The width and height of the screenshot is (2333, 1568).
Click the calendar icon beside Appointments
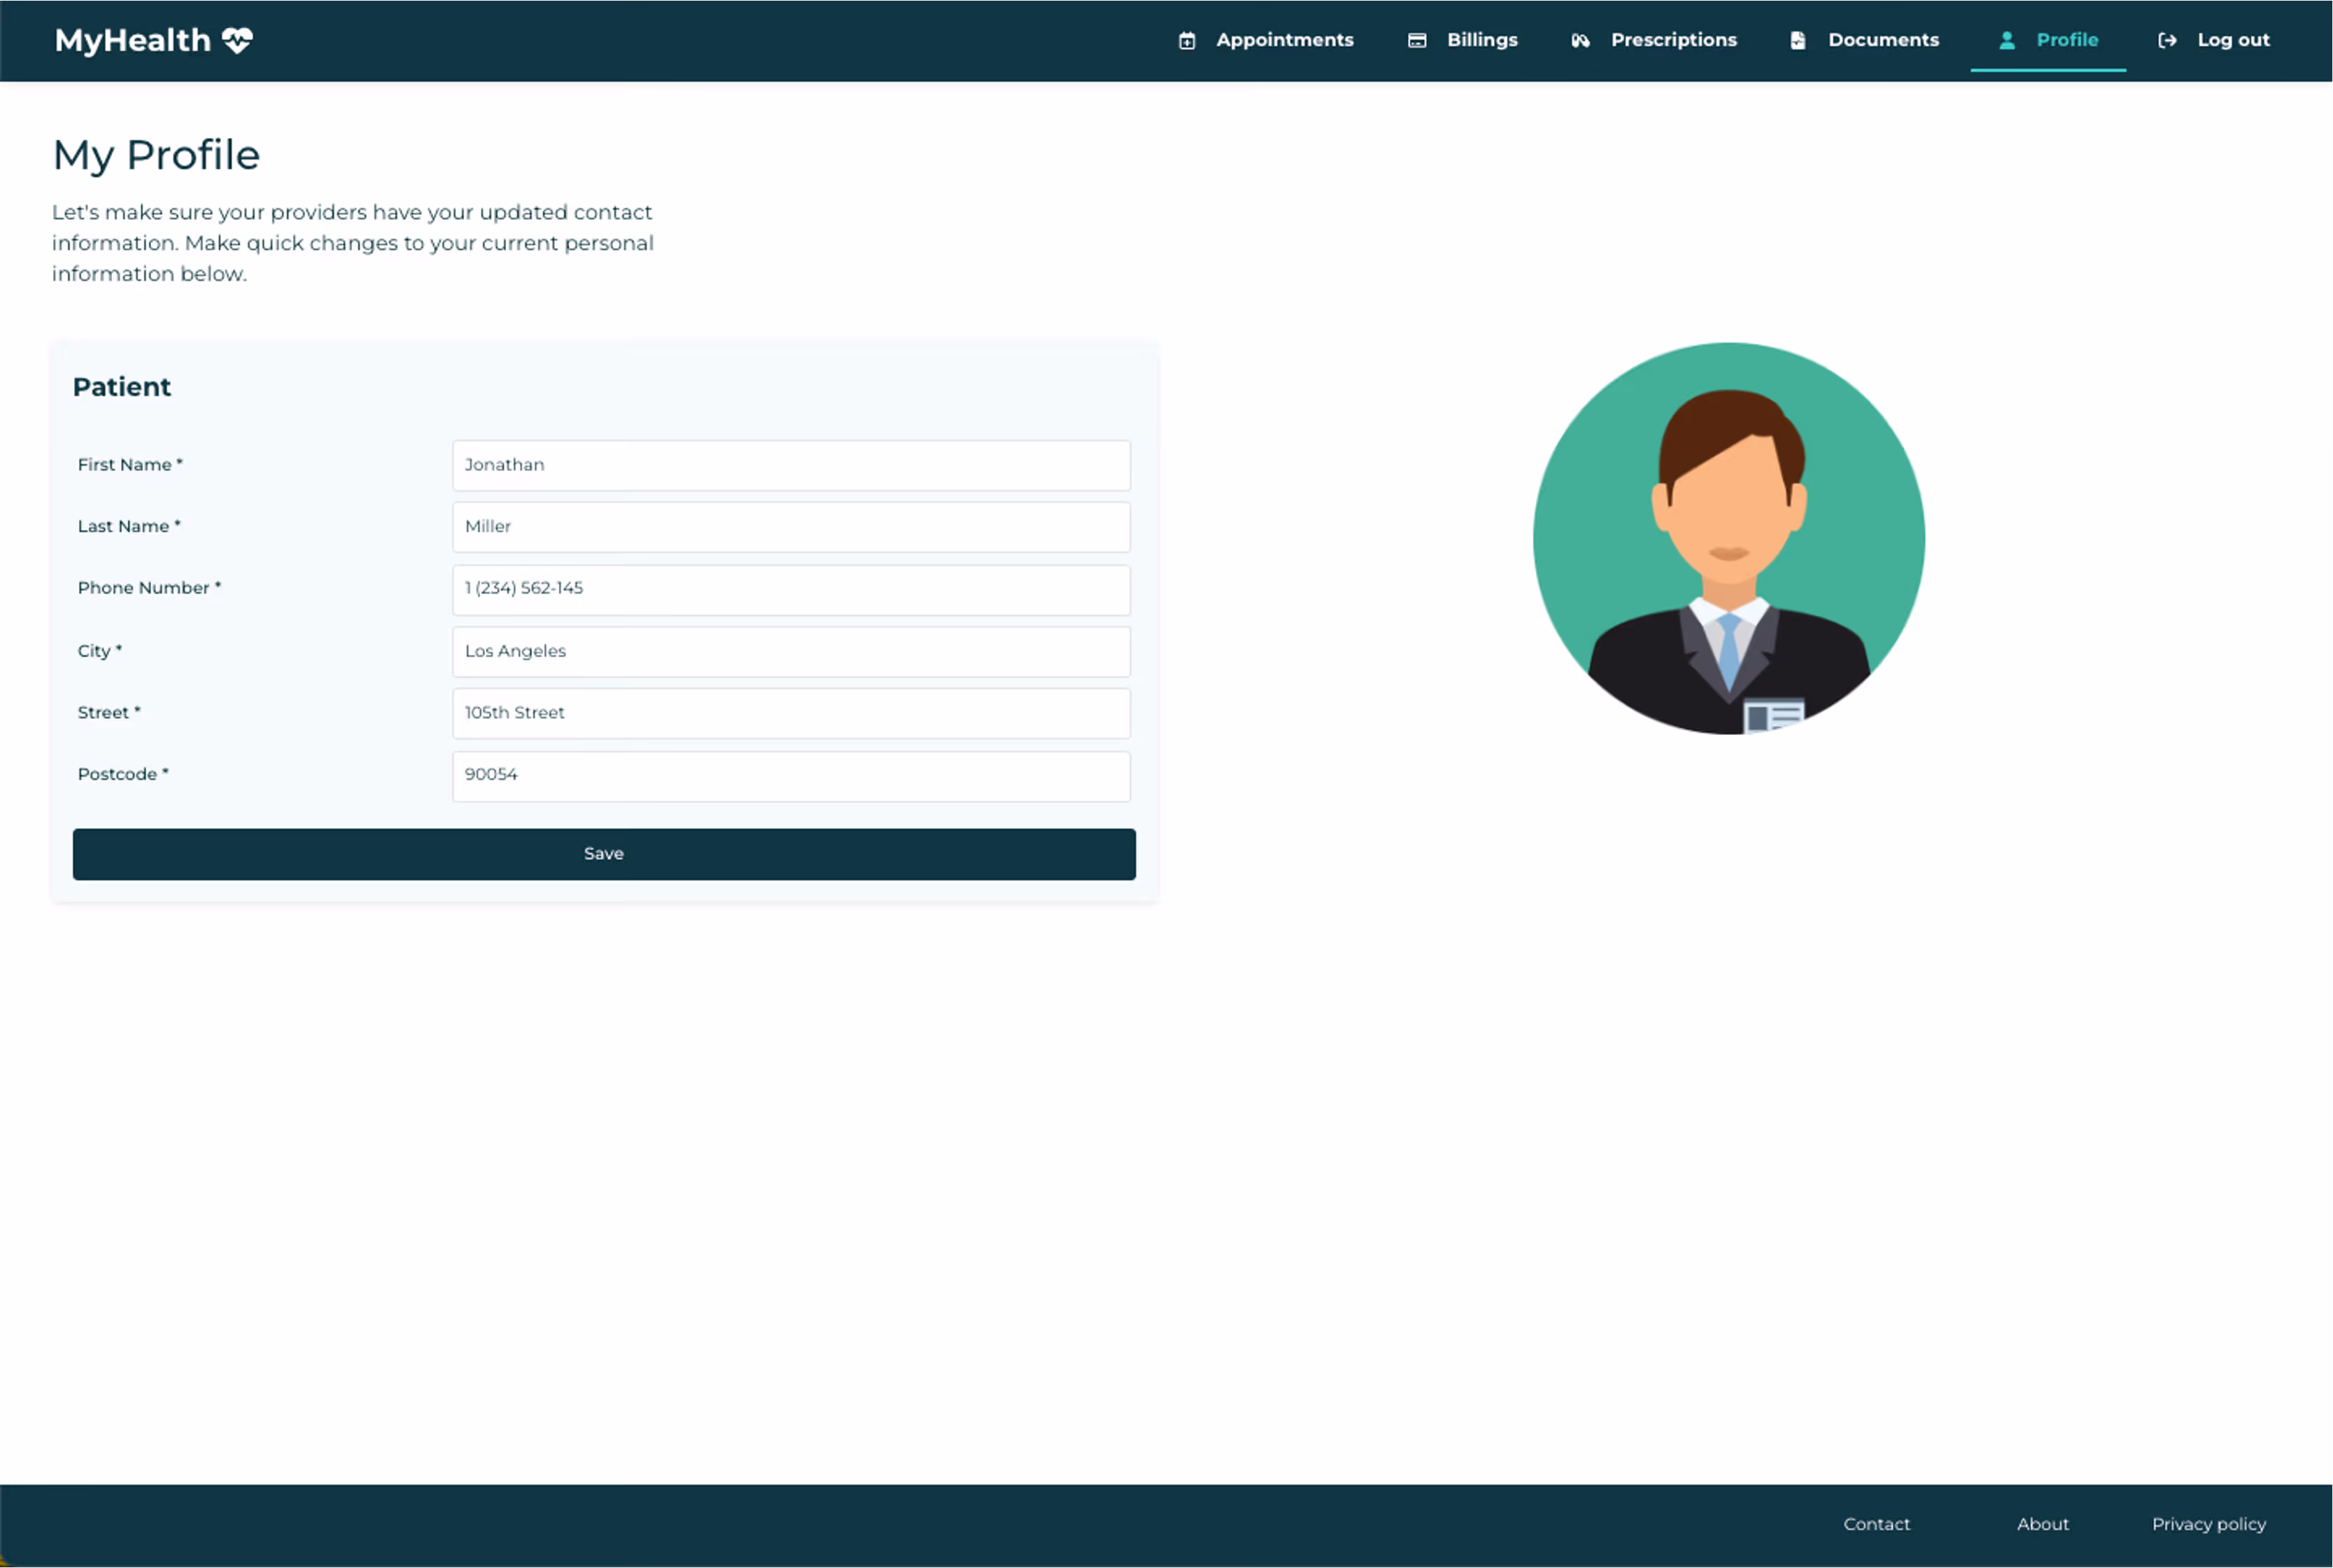tap(1187, 41)
